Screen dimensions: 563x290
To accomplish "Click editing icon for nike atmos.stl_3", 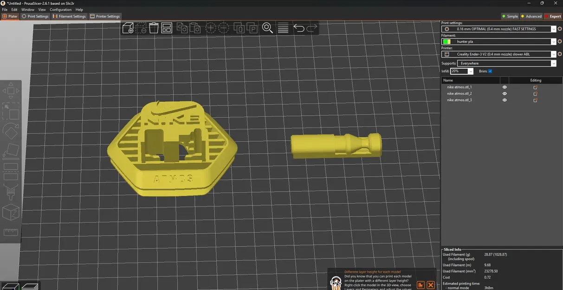I will pyautogui.click(x=535, y=100).
